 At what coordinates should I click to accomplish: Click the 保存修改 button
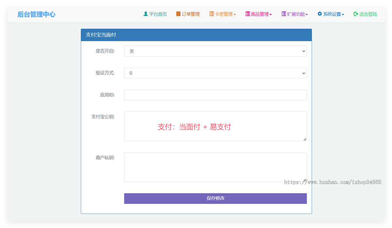215,198
